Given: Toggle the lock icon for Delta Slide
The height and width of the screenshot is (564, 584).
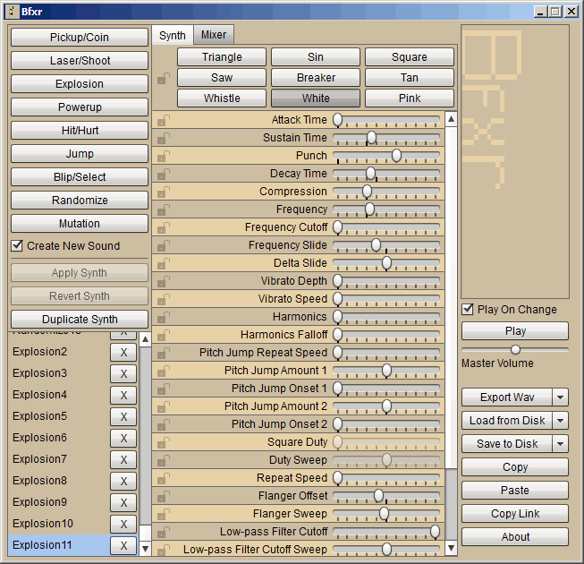Looking at the screenshot, I should [163, 263].
